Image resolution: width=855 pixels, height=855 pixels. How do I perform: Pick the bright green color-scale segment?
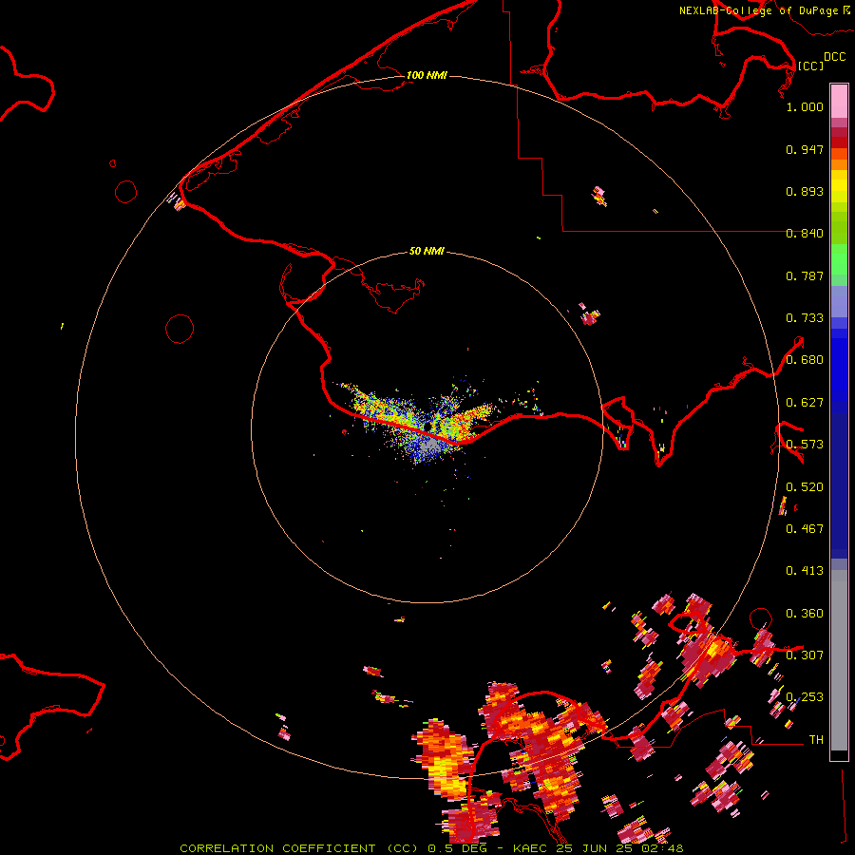(839, 259)
